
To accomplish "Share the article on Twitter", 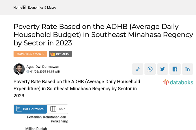I will click(162, 69).
